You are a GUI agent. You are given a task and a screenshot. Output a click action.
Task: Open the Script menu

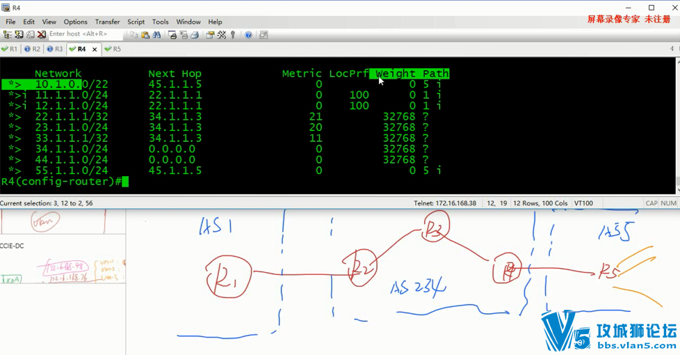[136, 22]
